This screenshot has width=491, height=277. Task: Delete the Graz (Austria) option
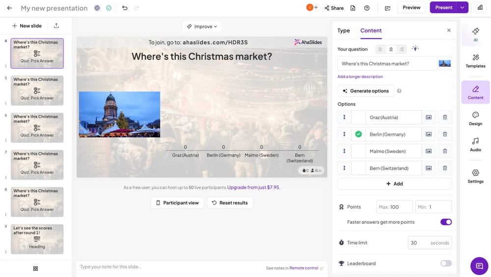click(x=445, y=117)
